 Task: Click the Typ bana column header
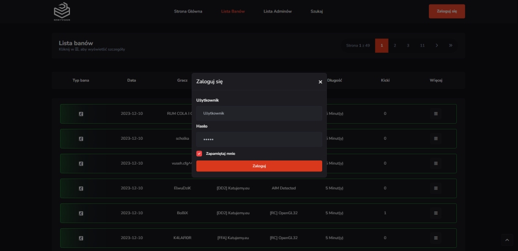click(x=81, y=80)
